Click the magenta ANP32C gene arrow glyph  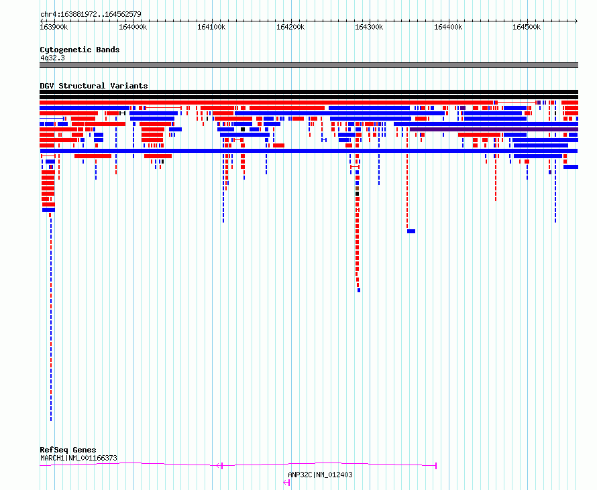pos(286,483)
